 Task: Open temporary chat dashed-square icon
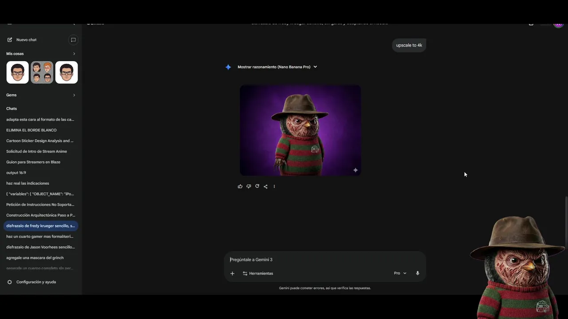pyautogui.click(x=73, y=40)
